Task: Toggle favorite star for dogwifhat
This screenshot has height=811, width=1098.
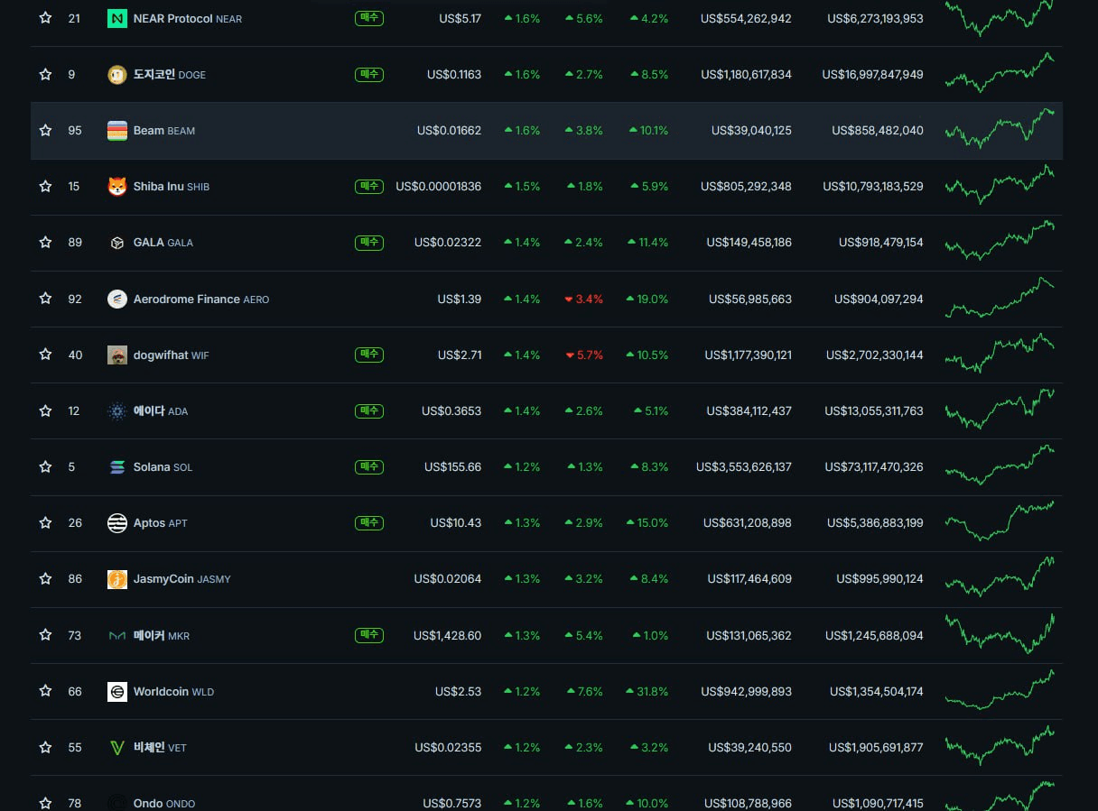Action: tap(45, 355)
